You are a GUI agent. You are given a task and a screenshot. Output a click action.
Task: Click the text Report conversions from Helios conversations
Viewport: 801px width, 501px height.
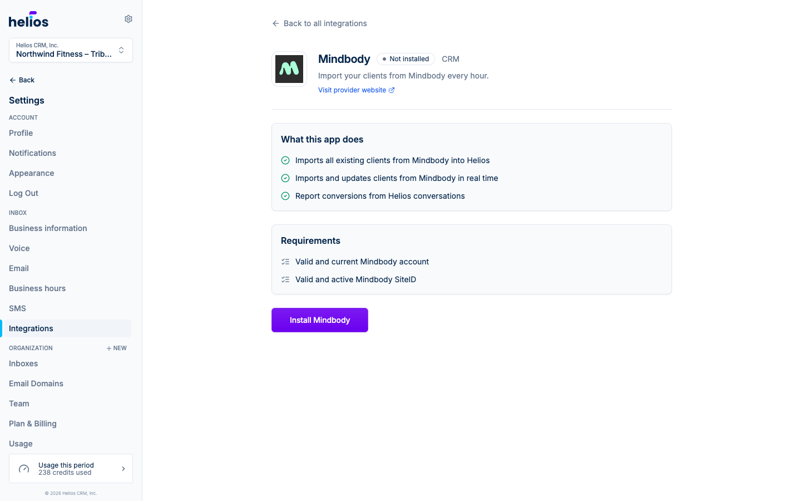tap(380, 196)
